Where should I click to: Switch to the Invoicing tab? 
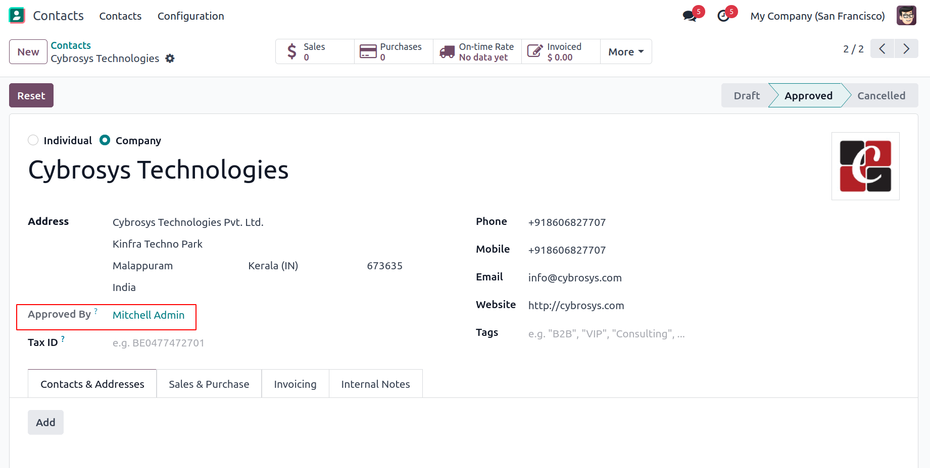(296, 384)
